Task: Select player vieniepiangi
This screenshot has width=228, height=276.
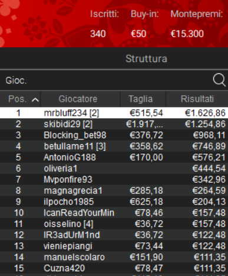Action: 114,246
